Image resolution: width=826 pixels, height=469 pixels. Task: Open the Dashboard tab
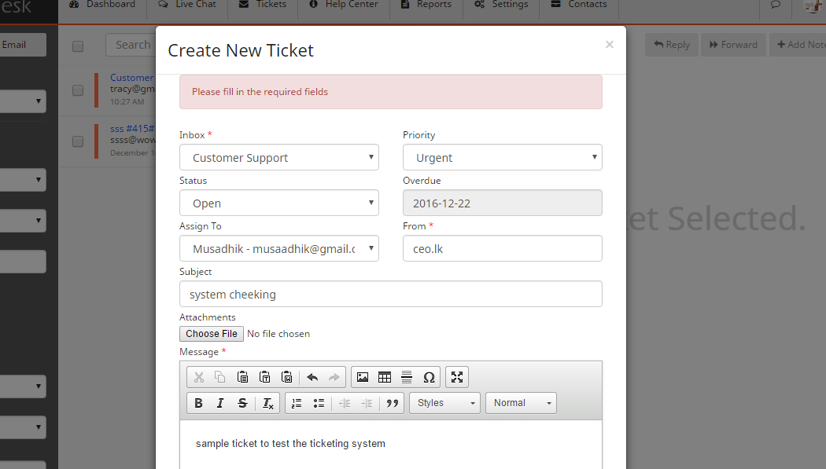click(101, 5)
